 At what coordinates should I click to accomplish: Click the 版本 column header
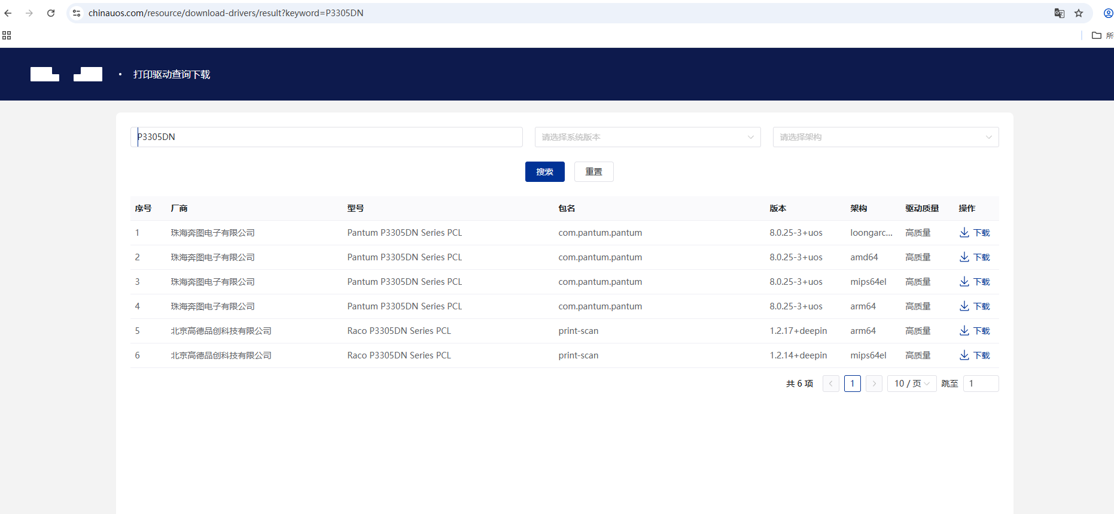click(x=778, y=208)
